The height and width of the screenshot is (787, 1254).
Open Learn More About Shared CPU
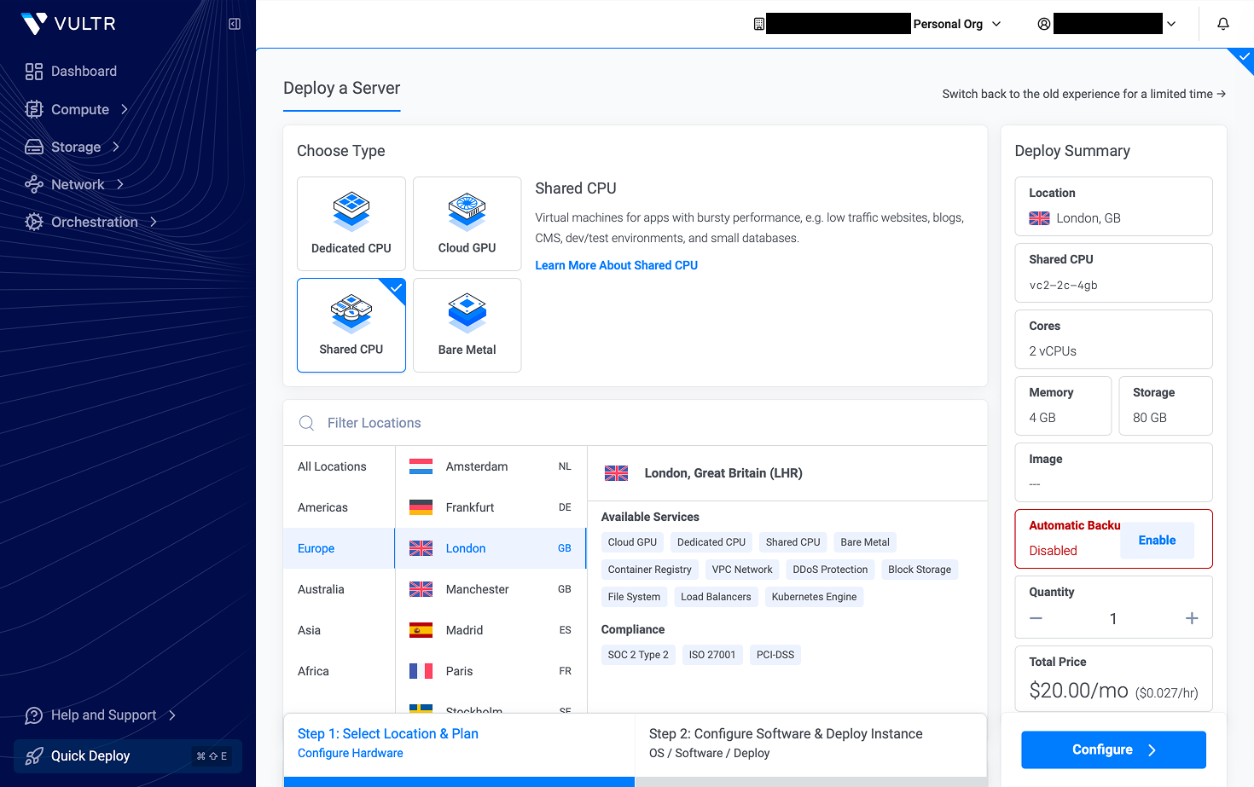(616, 265)
